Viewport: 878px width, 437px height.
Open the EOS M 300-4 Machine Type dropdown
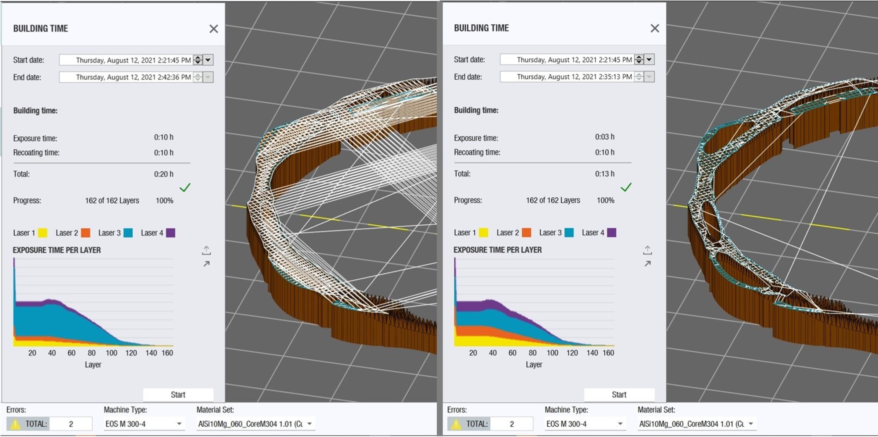(180, 424)
